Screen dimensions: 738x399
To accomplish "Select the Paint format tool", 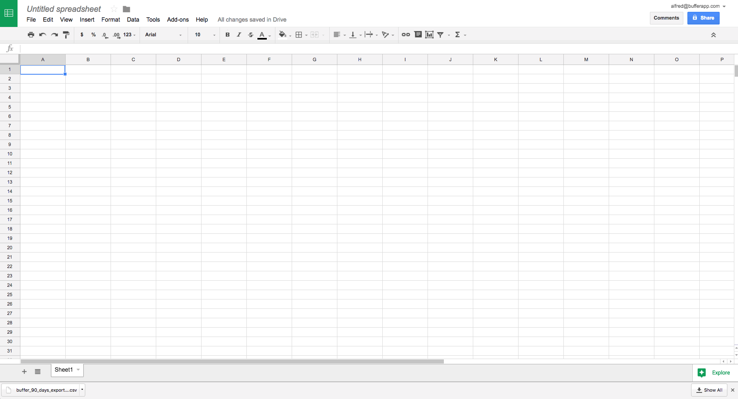I will [66, 35].
